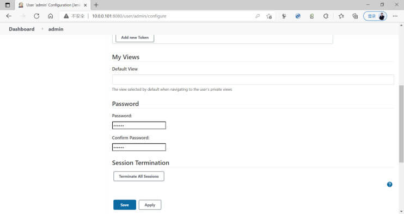Reload the page with the refresh icon
Viewport: 404px width, 214px height.
[x=36, y=16]
